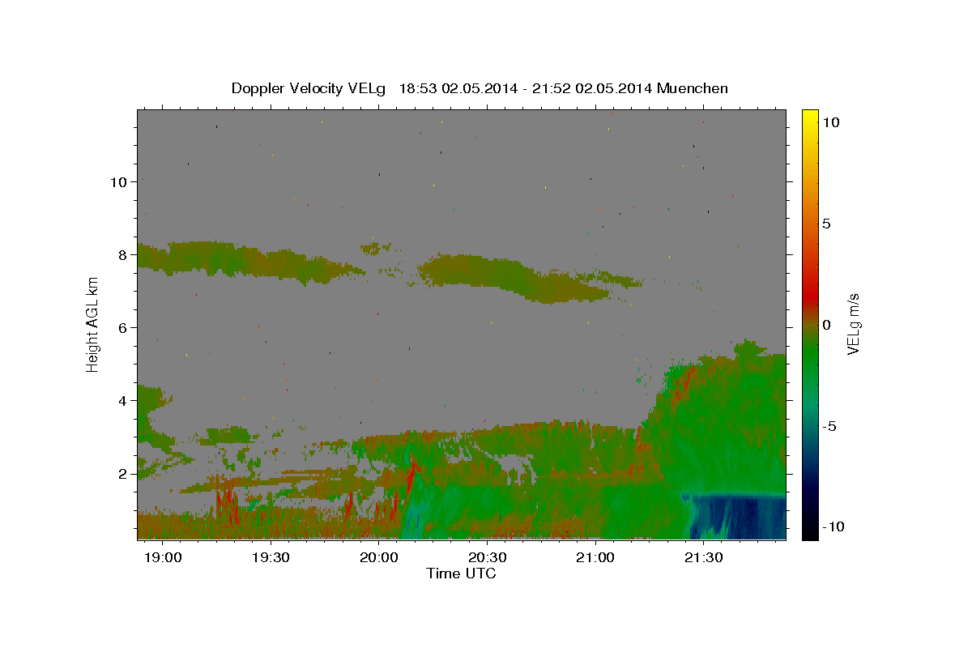Viewport: 972px width, 648px height.
Task: Click the 'Time UTC' axis label
Action: (x=461, y=573)
